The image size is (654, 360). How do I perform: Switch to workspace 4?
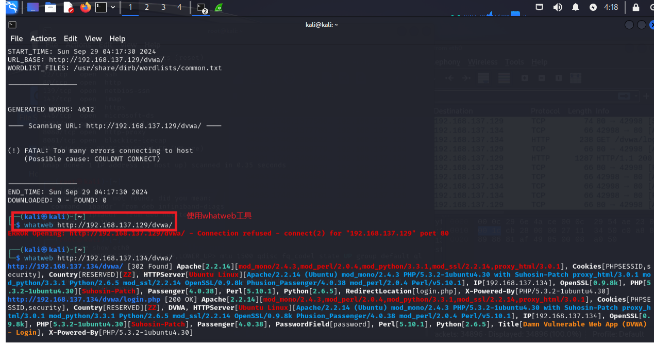pyautogui.click(x=179, y=7)
